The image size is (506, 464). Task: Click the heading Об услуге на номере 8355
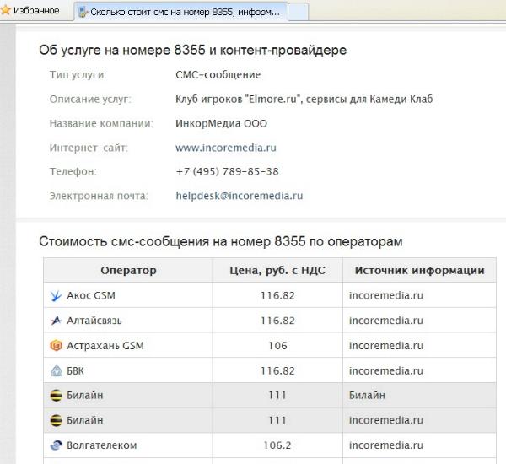coord(192,50)
